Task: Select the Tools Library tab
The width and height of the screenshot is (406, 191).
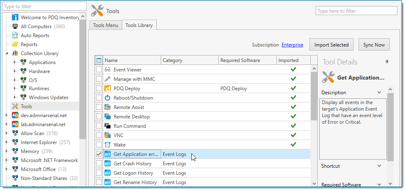Action: click(x=139, y=25)
